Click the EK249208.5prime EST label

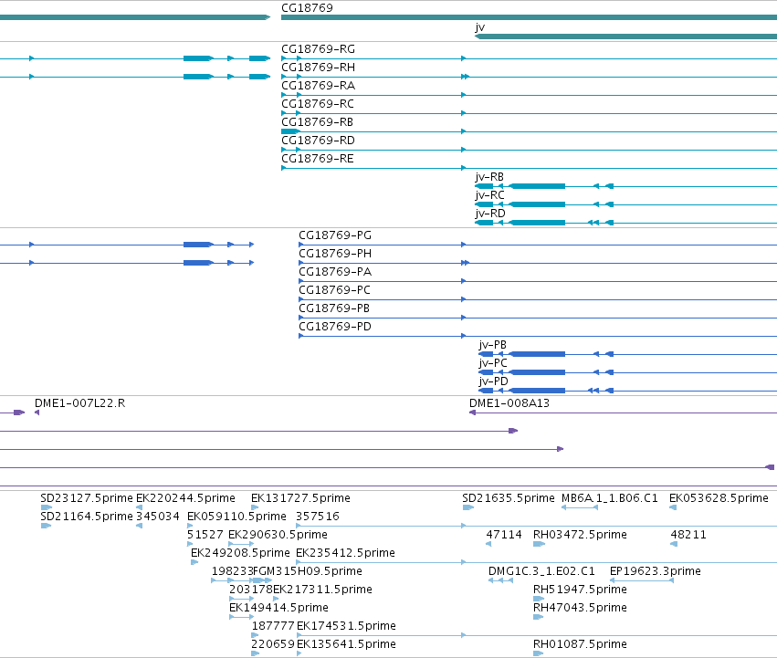(240, 553)
